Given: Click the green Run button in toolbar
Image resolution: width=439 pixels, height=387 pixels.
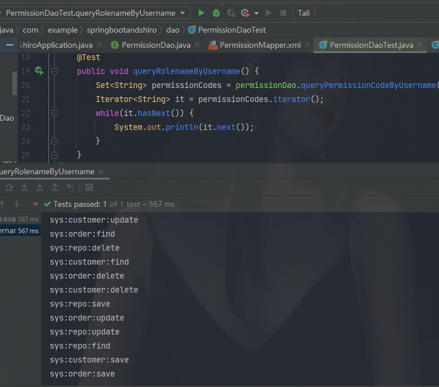Looking at the screenshot, I should tap(201, 13).
